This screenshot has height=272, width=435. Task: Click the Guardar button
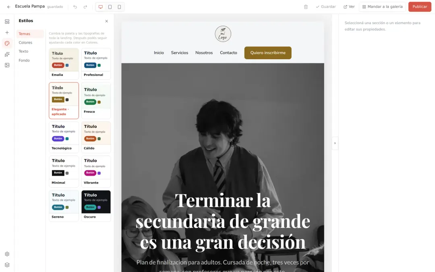coord(326,7)
